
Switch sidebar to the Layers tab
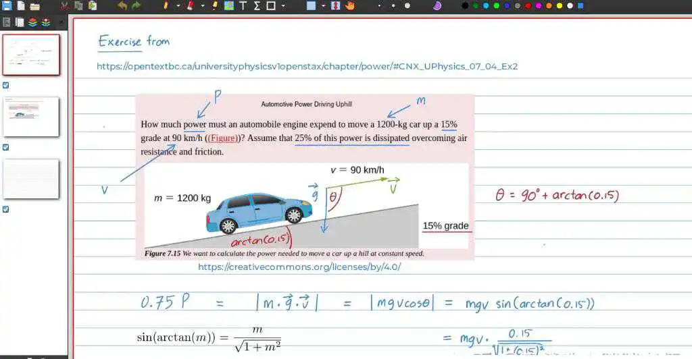(32, 22)
